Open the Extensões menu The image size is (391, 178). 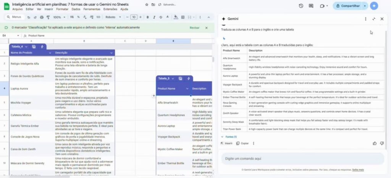coord(110,9)
